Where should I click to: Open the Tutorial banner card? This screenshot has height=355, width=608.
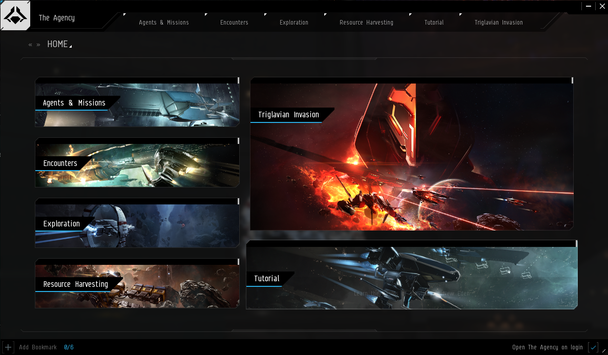411,277
